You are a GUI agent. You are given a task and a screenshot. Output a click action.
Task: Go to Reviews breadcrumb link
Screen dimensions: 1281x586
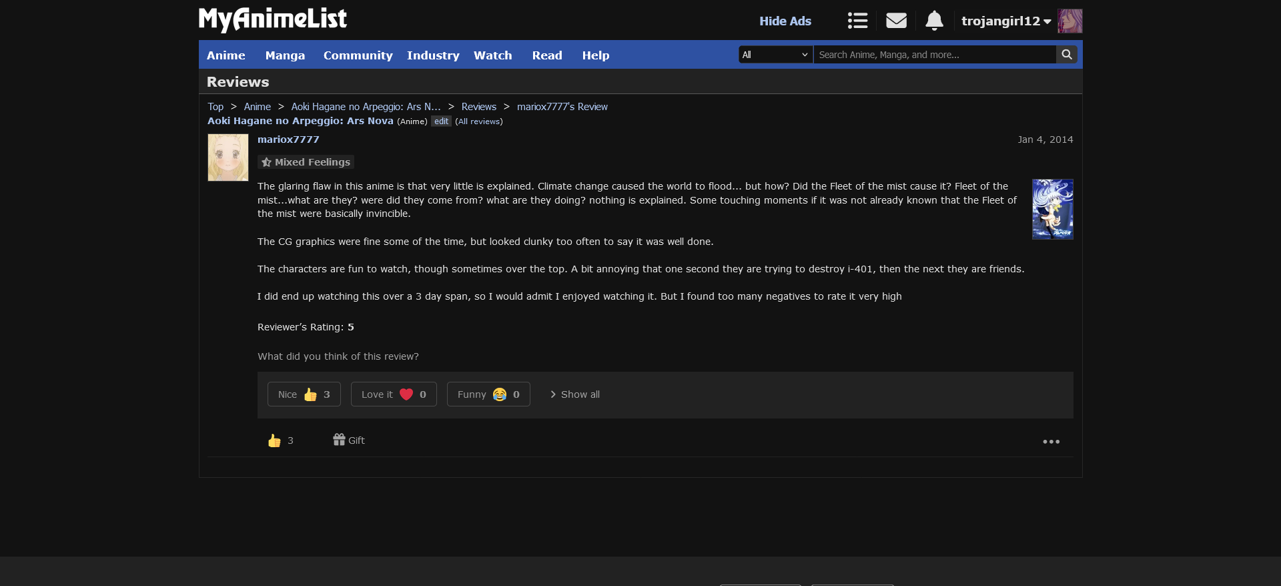coord(479,107)
